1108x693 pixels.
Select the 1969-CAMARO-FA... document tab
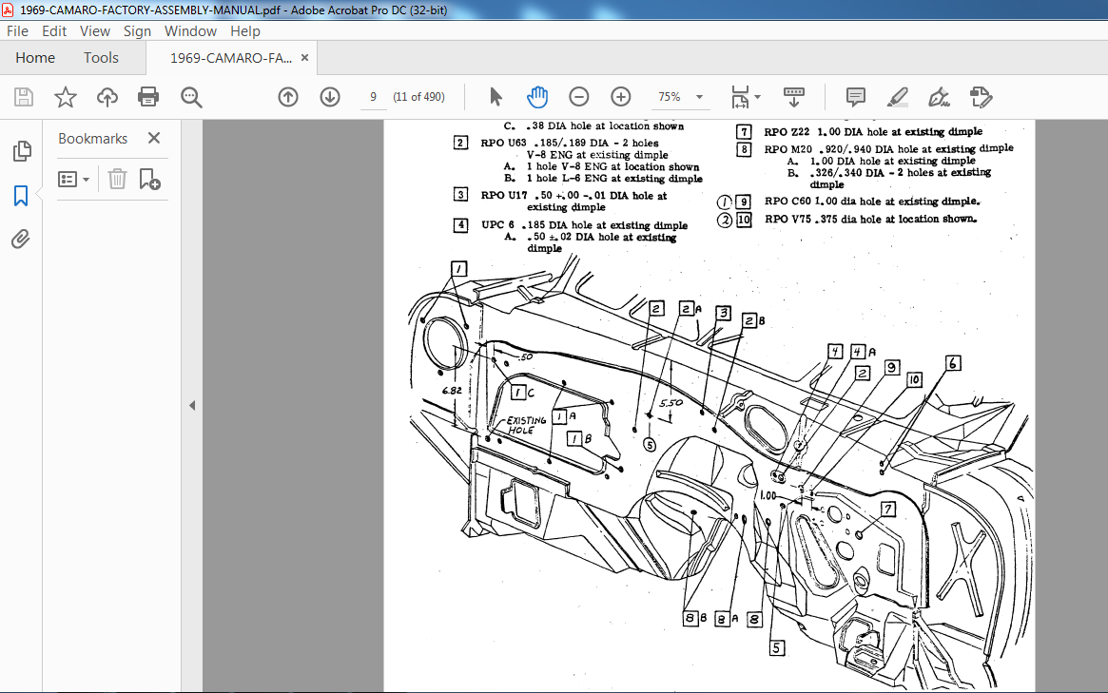click(230, 58)
